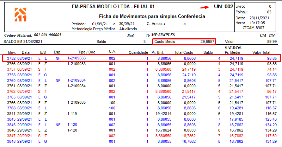Click movement number 3760
Viewport: 282px width, 147px height.
pyautogui.click(x=11, y=81)
